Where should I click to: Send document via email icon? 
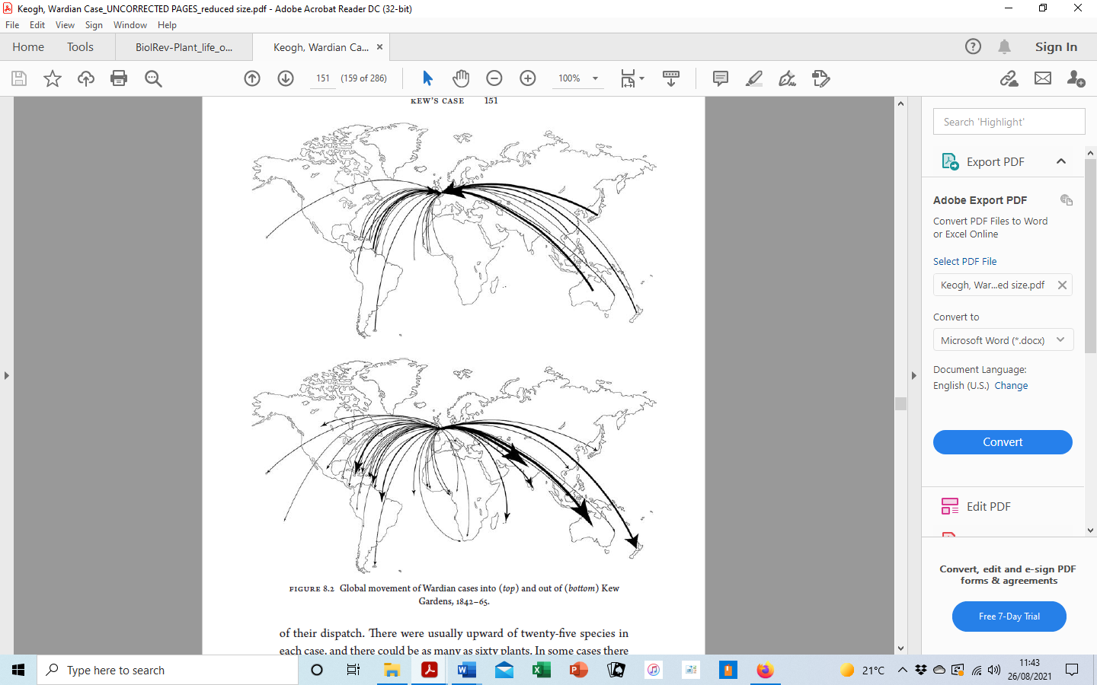(x=1042, y=78)
